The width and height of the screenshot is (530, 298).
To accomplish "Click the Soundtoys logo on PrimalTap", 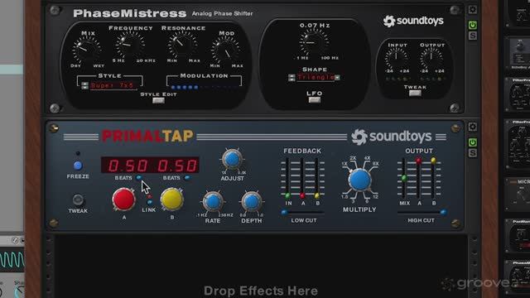I will coord(392,137).
